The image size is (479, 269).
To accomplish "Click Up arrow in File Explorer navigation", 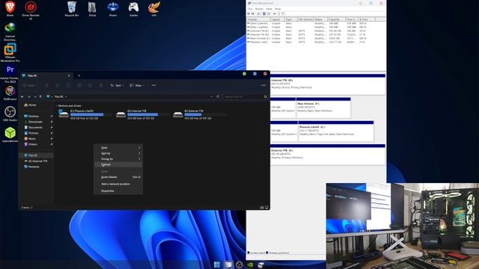I will point(40,96).
